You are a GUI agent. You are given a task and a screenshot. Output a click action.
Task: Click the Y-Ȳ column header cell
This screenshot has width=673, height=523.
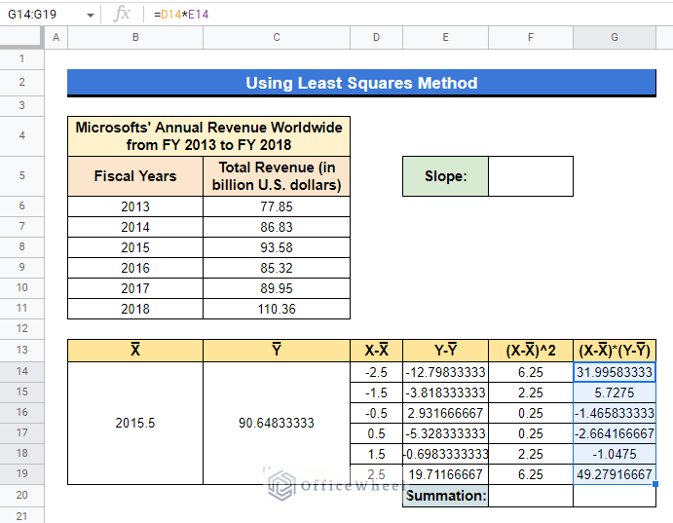click(445, 351)
